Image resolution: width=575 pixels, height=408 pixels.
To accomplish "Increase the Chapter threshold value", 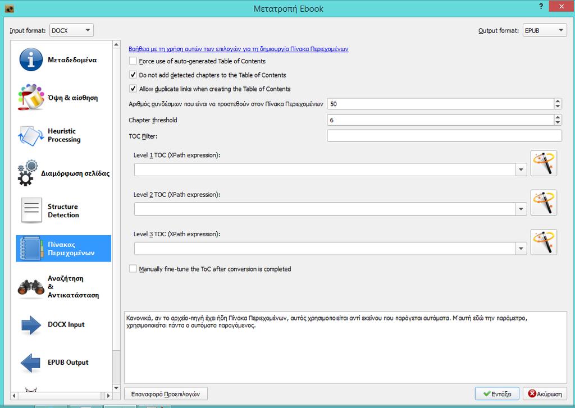I will coord(558,117).
